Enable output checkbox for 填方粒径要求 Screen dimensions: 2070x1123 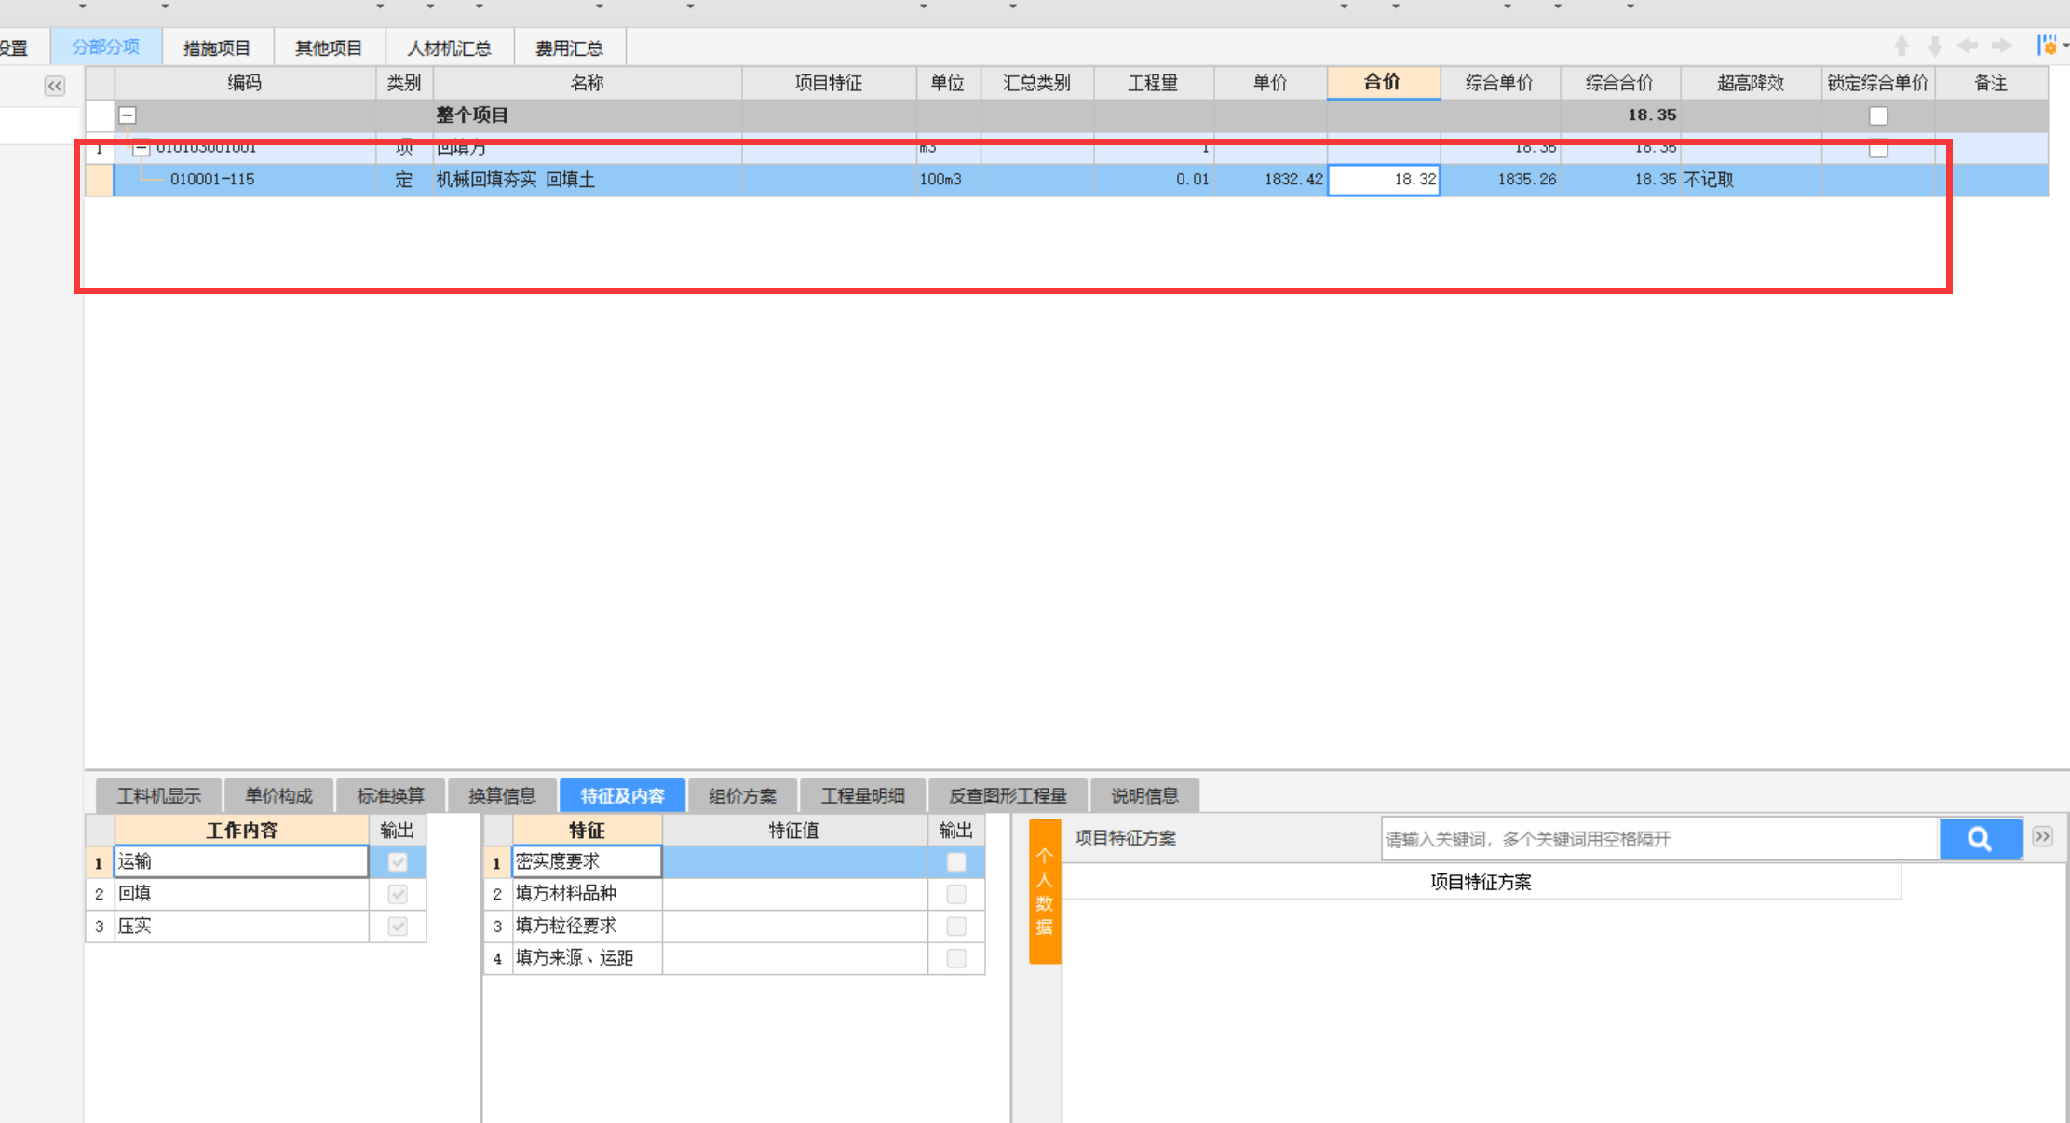coord(956,927)
